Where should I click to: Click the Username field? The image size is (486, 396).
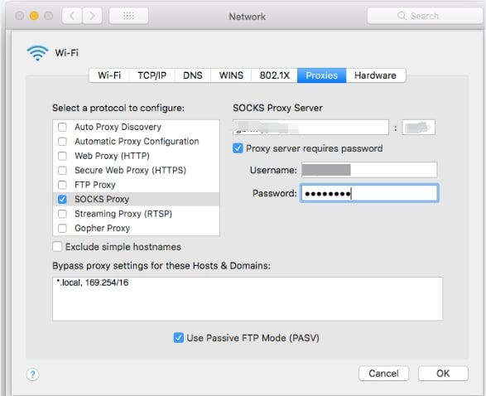click(369, 170)
